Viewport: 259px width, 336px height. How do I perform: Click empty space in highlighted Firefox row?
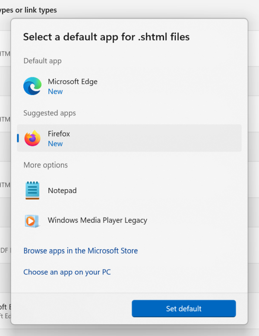point(173,138)
